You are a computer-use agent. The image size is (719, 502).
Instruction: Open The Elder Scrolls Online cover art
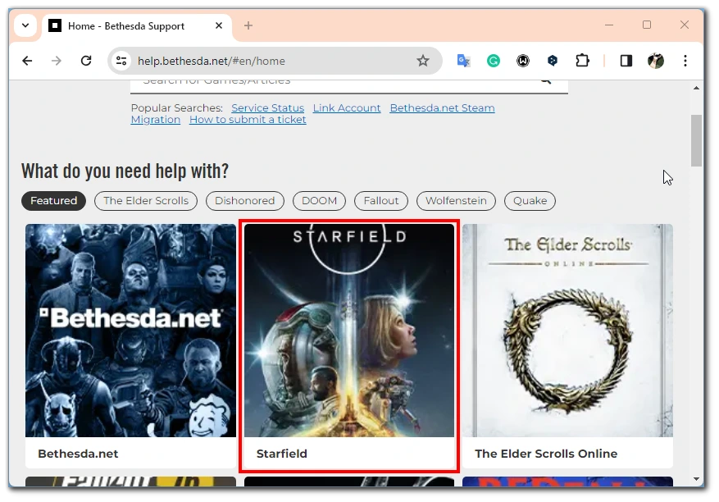[x=567, y=331]
